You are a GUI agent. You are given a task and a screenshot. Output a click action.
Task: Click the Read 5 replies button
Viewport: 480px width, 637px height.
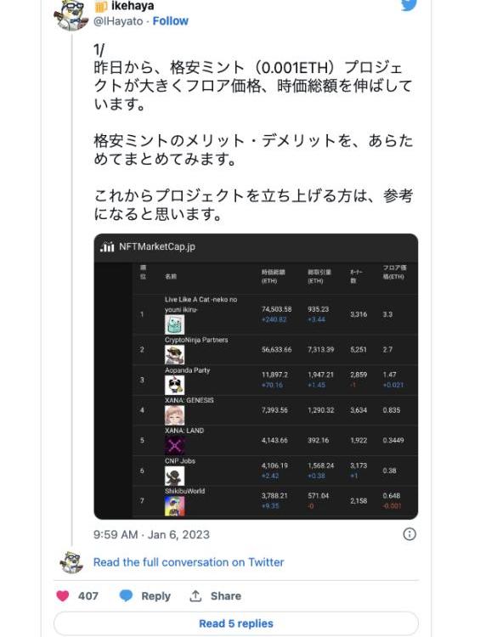coord(235,623)
